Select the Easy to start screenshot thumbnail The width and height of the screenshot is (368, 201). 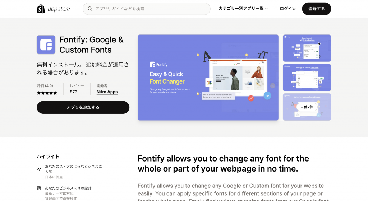(307, 48)
